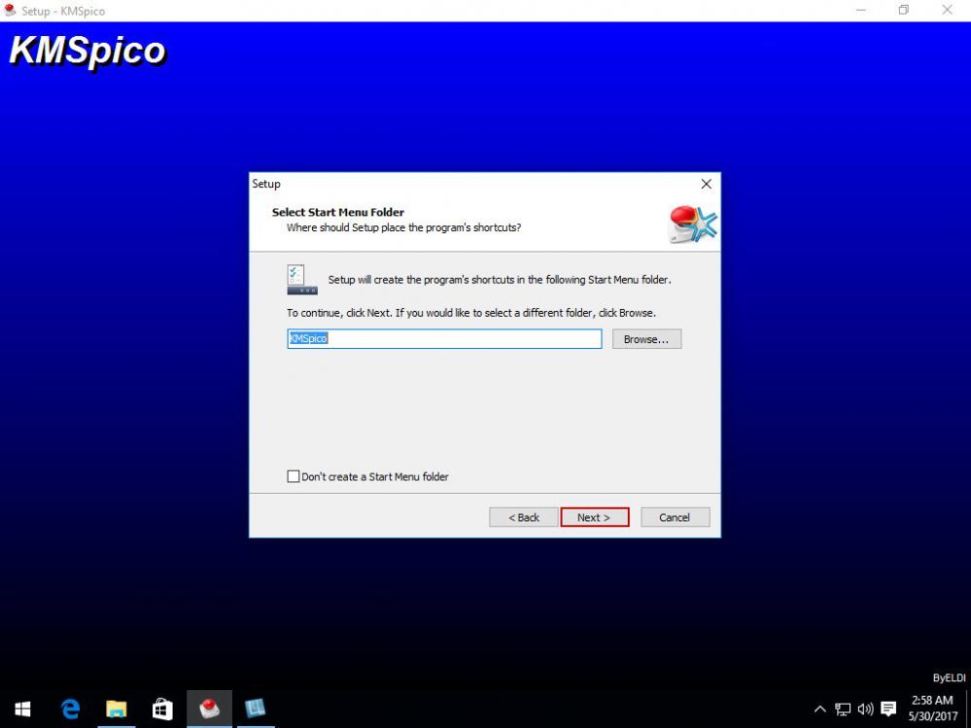Open the volume control tray icon

(865, 710)
